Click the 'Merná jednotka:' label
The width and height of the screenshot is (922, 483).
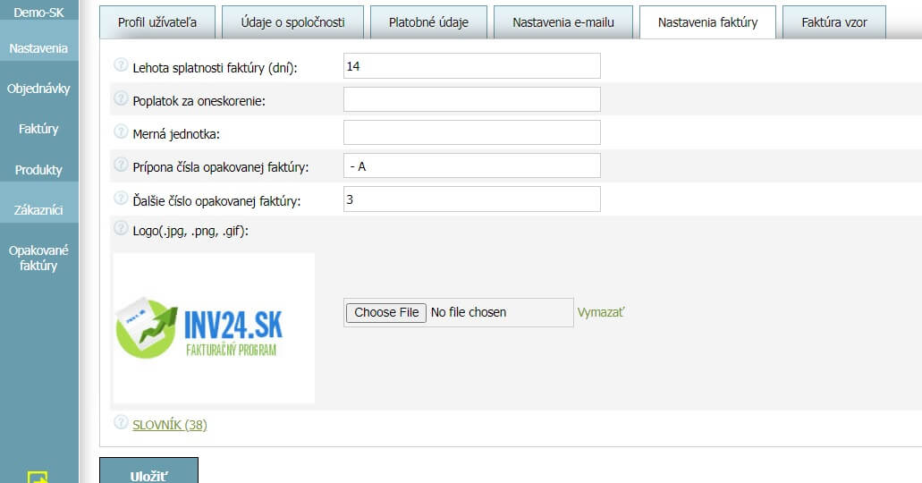(176, 134)
